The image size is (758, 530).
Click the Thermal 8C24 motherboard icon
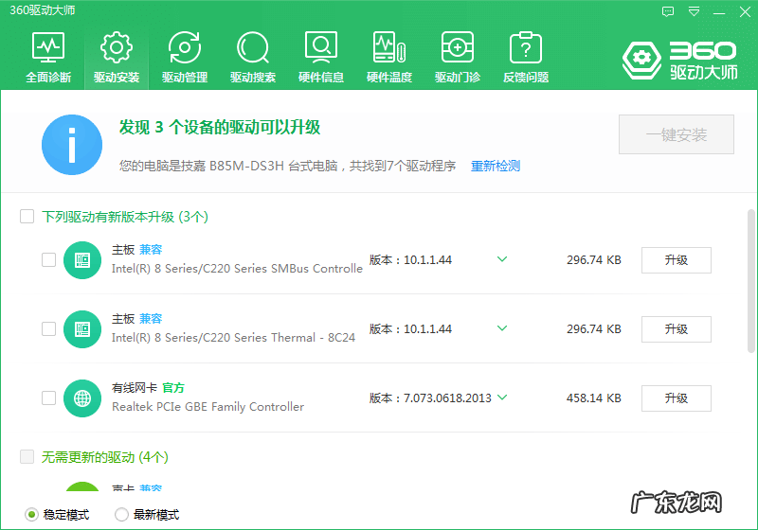coord(82,329)
